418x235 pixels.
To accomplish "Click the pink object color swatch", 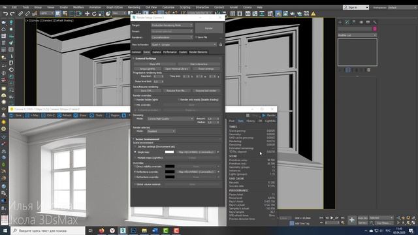I will click(375, 29).
